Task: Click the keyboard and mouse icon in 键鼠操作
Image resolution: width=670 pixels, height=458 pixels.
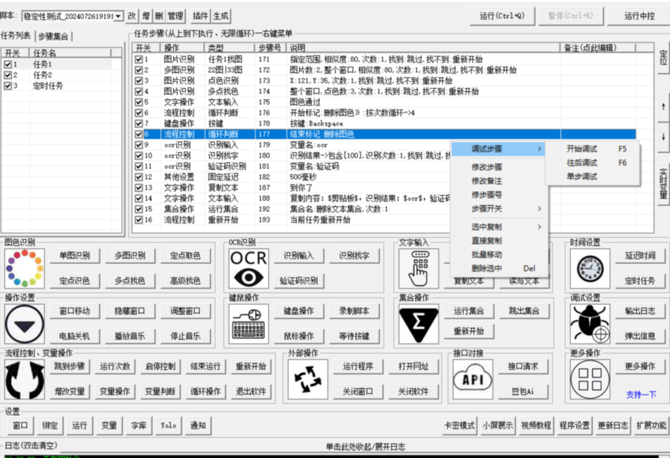Action: point(249,323)
